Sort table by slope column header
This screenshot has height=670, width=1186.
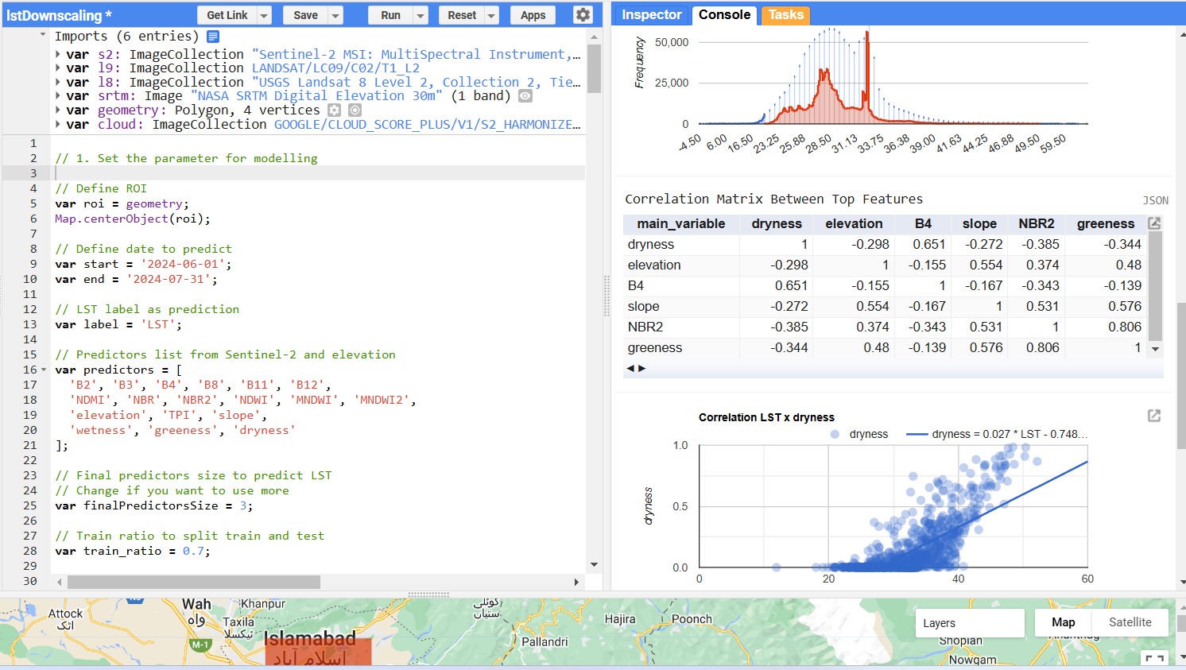[x=979, y=224]
